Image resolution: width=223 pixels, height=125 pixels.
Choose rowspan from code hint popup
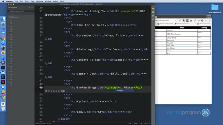point(124,91)
